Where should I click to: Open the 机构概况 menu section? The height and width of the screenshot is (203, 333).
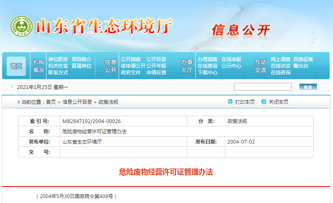(x=39, y=66)
